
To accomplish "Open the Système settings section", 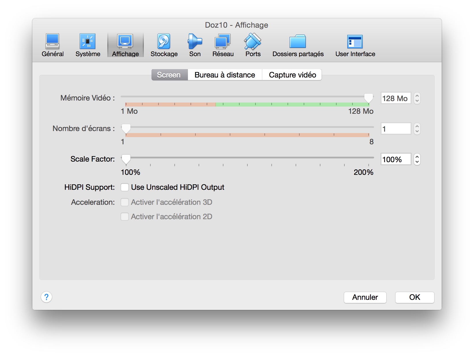I will [88, 45].
